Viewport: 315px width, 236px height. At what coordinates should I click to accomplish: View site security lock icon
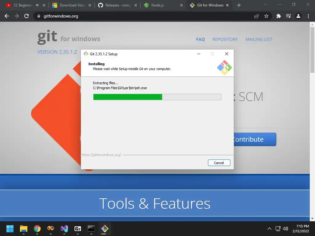[x=39, y=16]
